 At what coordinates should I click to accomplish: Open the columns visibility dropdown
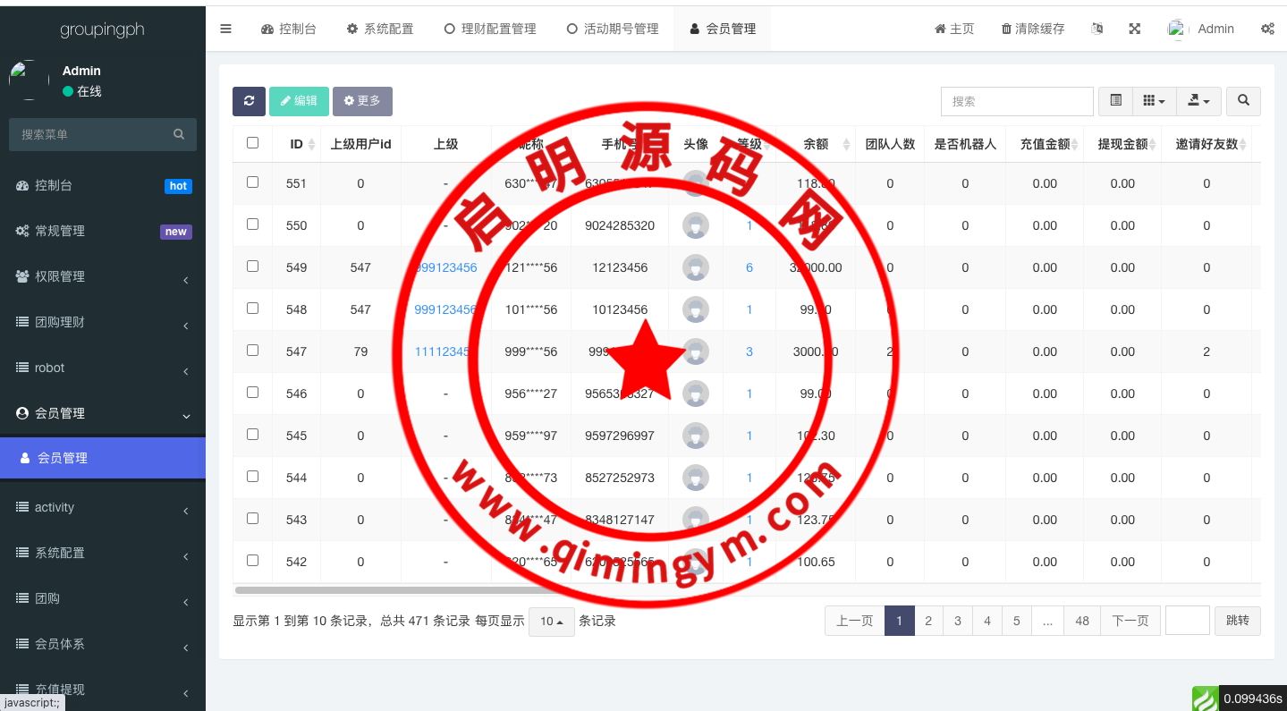click(1154, 101)
